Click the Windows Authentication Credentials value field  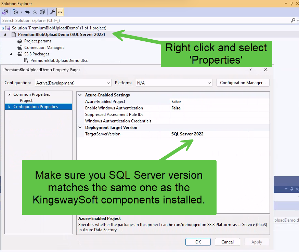click(220, 121)
